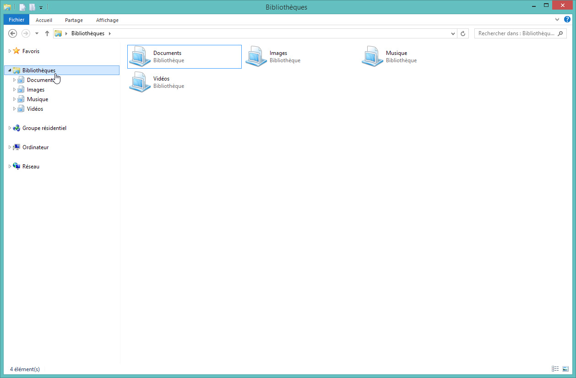This screenshot has width=576, height=378.
Task: Open the Fichier menu tab
Action: [16, 20]
